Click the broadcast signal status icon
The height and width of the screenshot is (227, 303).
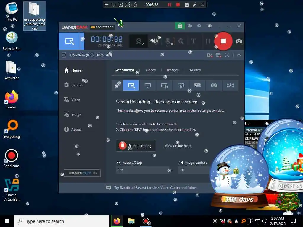click(x=227, y=55)
